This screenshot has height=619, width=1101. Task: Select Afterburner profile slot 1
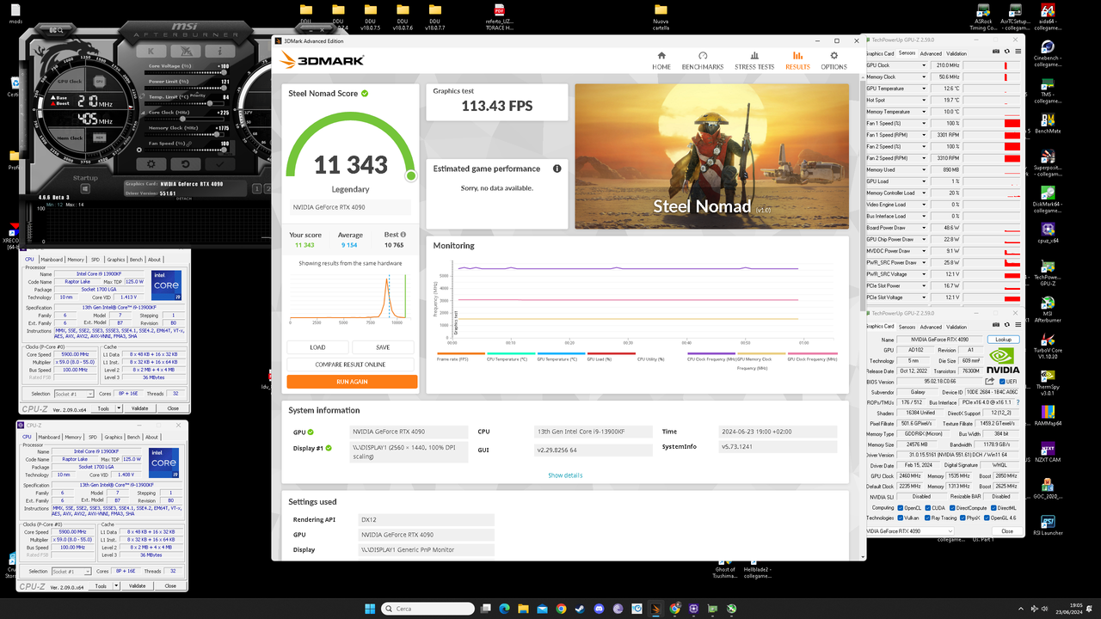[x=257, y=189]
